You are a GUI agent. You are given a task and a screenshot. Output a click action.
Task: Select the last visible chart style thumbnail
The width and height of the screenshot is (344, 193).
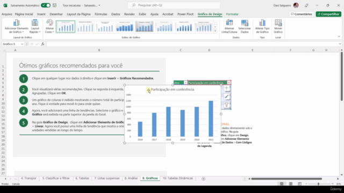point(204,27)
